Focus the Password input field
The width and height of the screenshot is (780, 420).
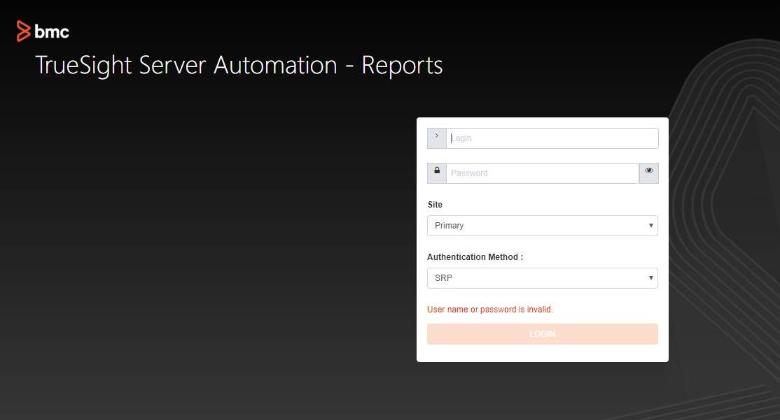(x=542, y=173)
